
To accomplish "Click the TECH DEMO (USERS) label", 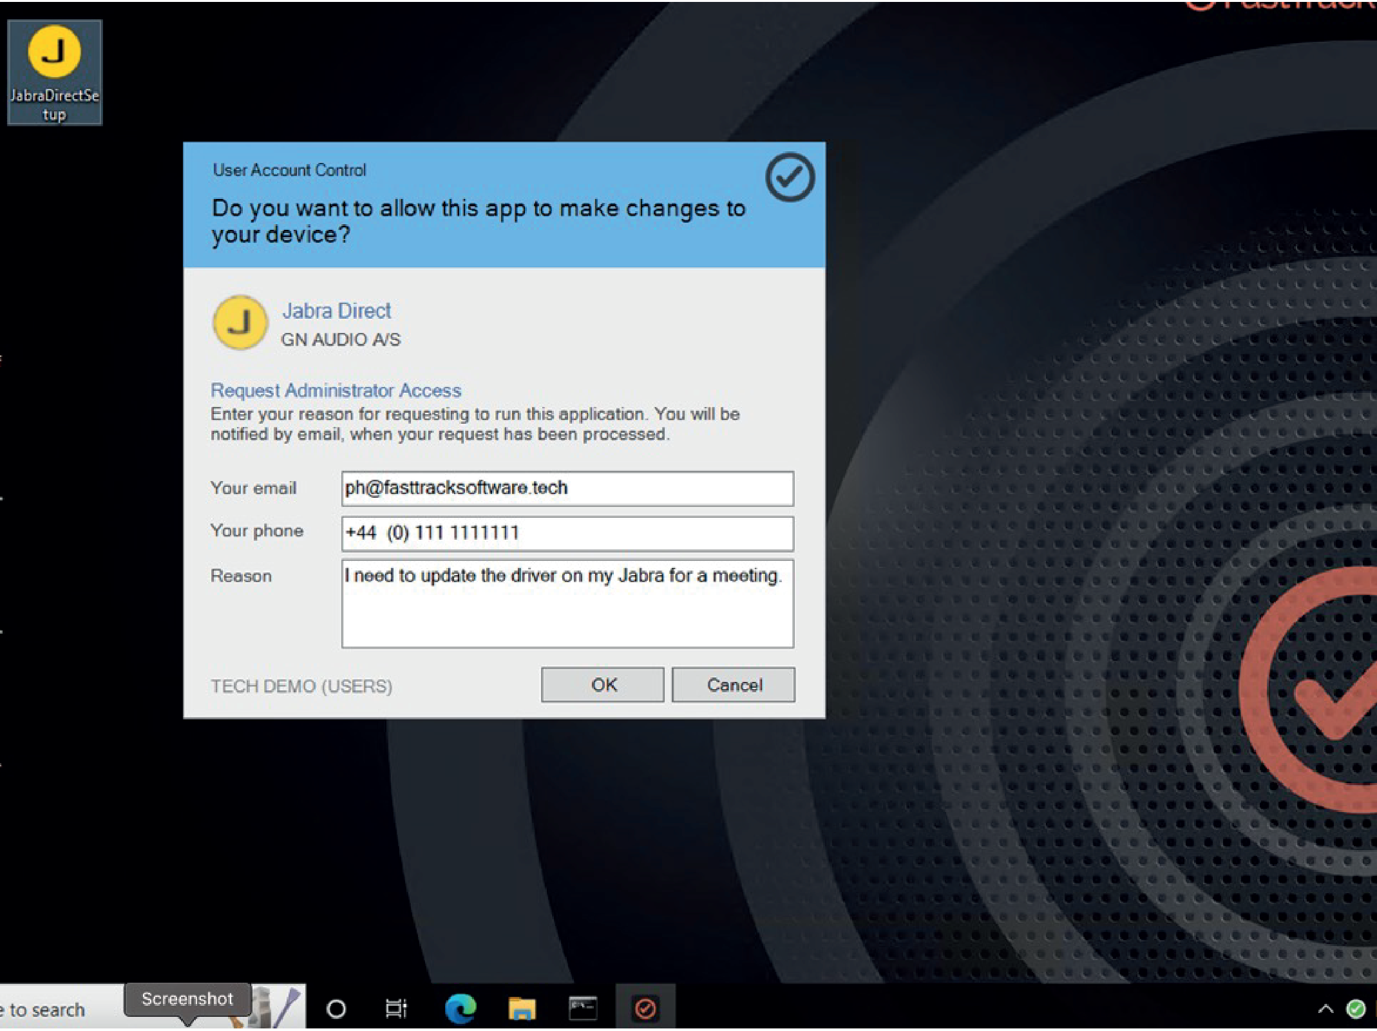I will point(301,686).
